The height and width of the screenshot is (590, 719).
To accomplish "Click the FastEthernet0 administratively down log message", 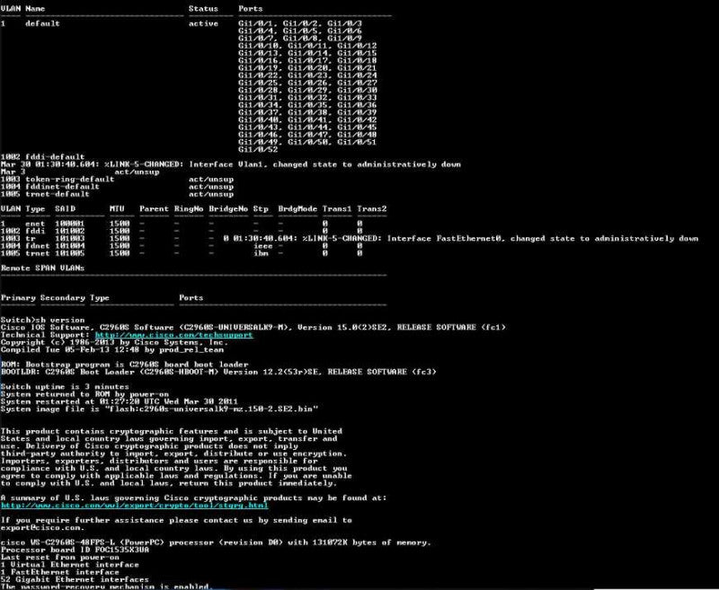I will click(x=460, y=238).
